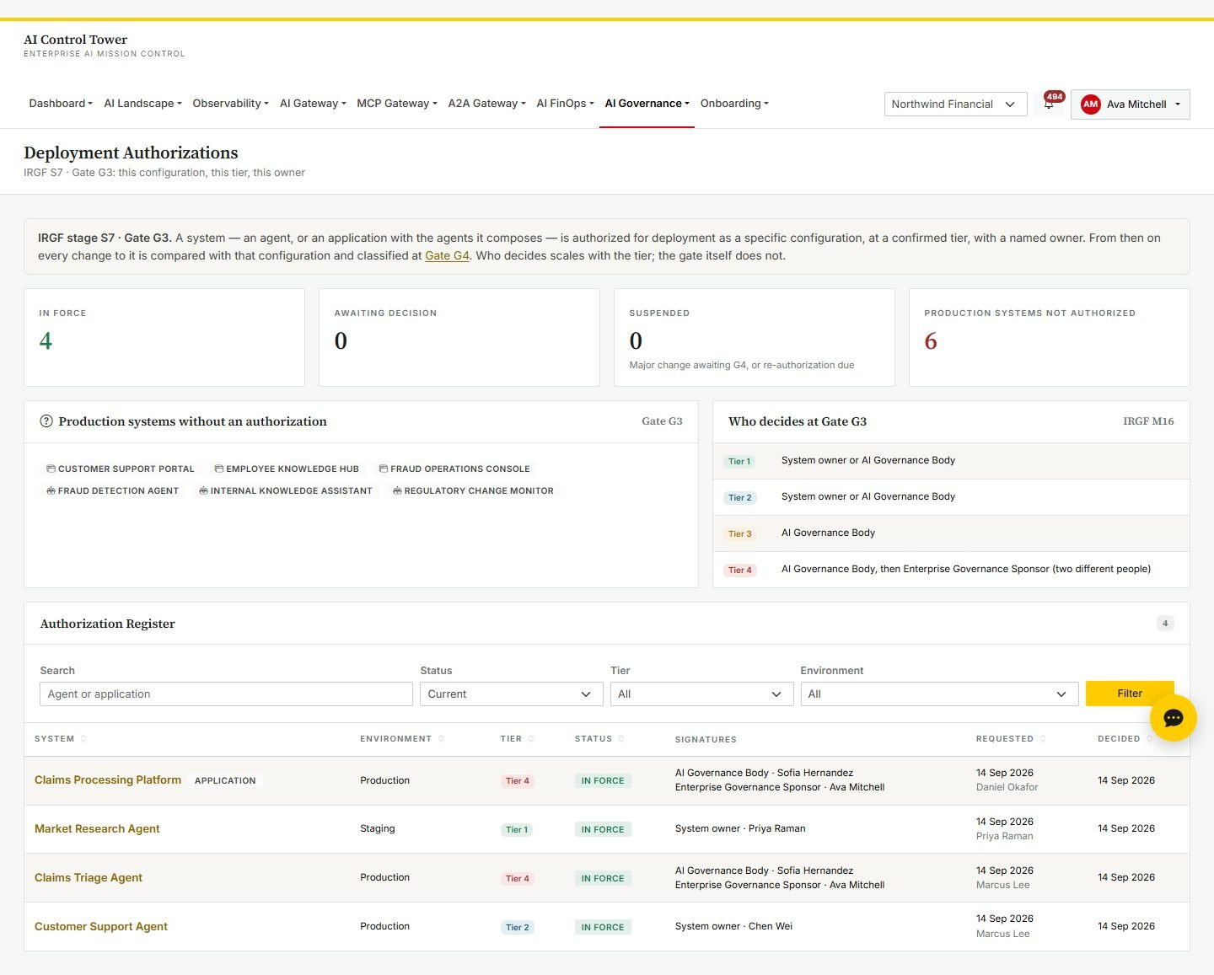Viewport: 1214px width, 975px height.
Task: Open the AI Gateway menu
Action: pyautogui.click(x=313, y=104)
